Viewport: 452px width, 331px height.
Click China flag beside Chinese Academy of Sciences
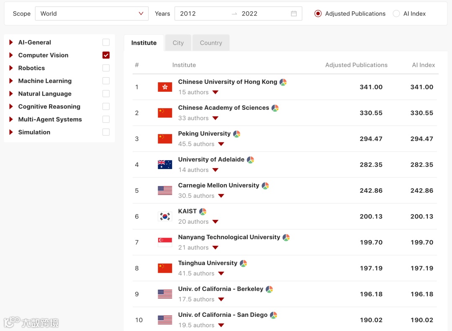click(x=165, y=113)
